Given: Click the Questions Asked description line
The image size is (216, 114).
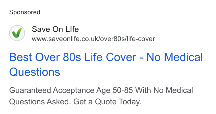Looking at the screenshot, I should 75,102.
